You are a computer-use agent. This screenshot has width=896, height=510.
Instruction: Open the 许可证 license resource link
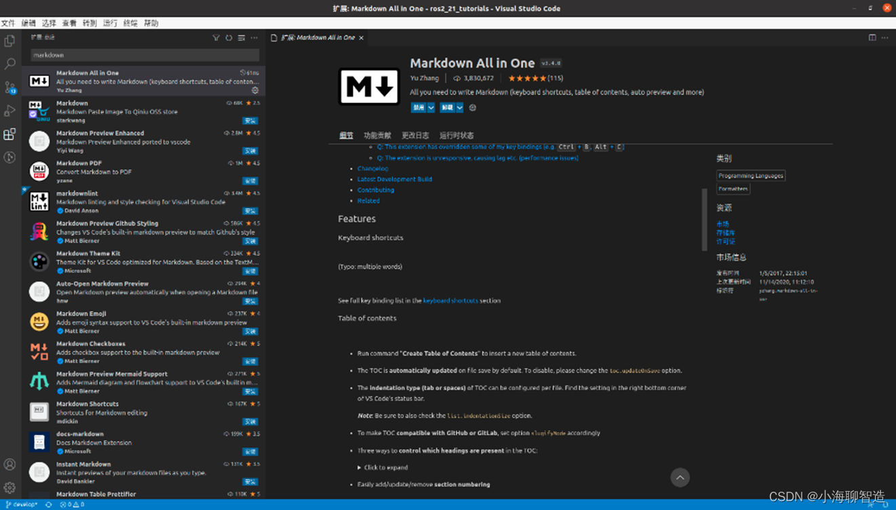tap(725, 241)
